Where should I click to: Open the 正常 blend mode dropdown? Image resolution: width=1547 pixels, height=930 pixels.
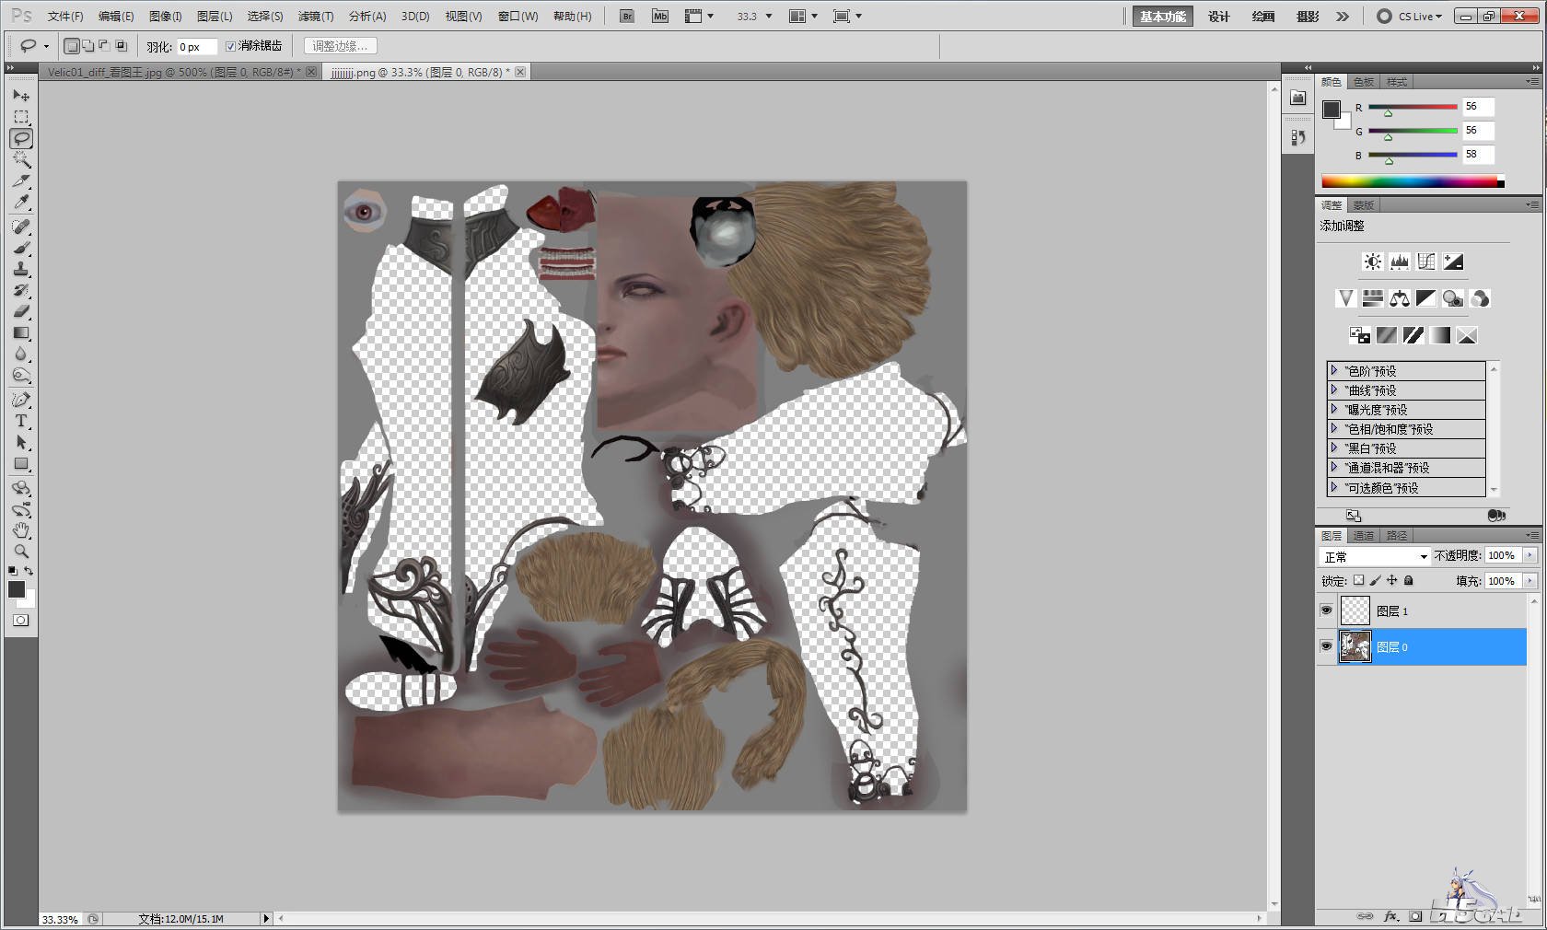[1375, 556]
